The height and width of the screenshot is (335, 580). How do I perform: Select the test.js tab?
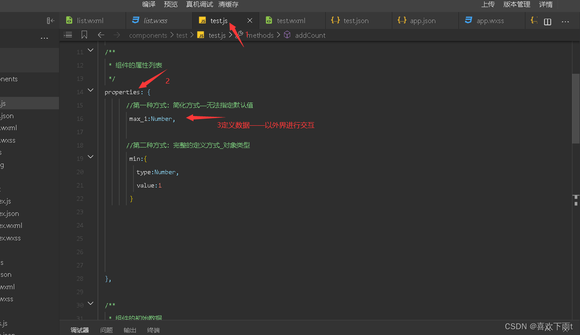point(225,20)
